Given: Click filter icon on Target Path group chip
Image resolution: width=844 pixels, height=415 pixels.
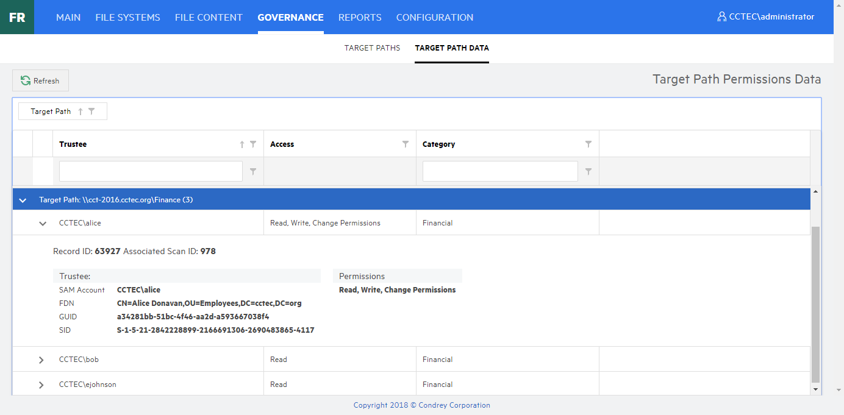Looking at the screenshot, I should (x=91, y=112).
